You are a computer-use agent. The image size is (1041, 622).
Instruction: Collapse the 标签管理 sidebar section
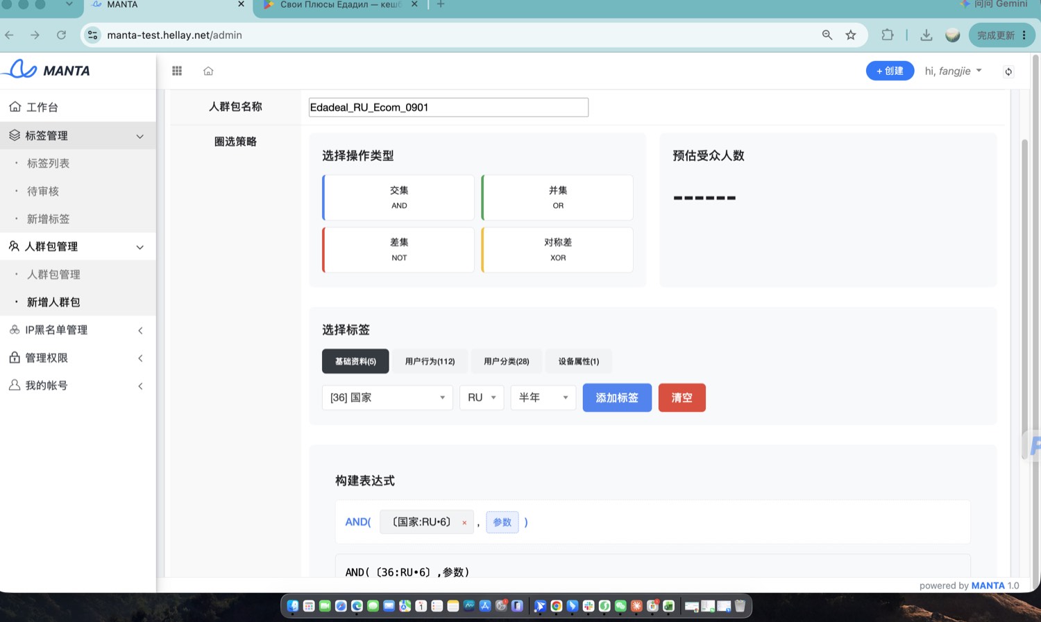[78, 136]
